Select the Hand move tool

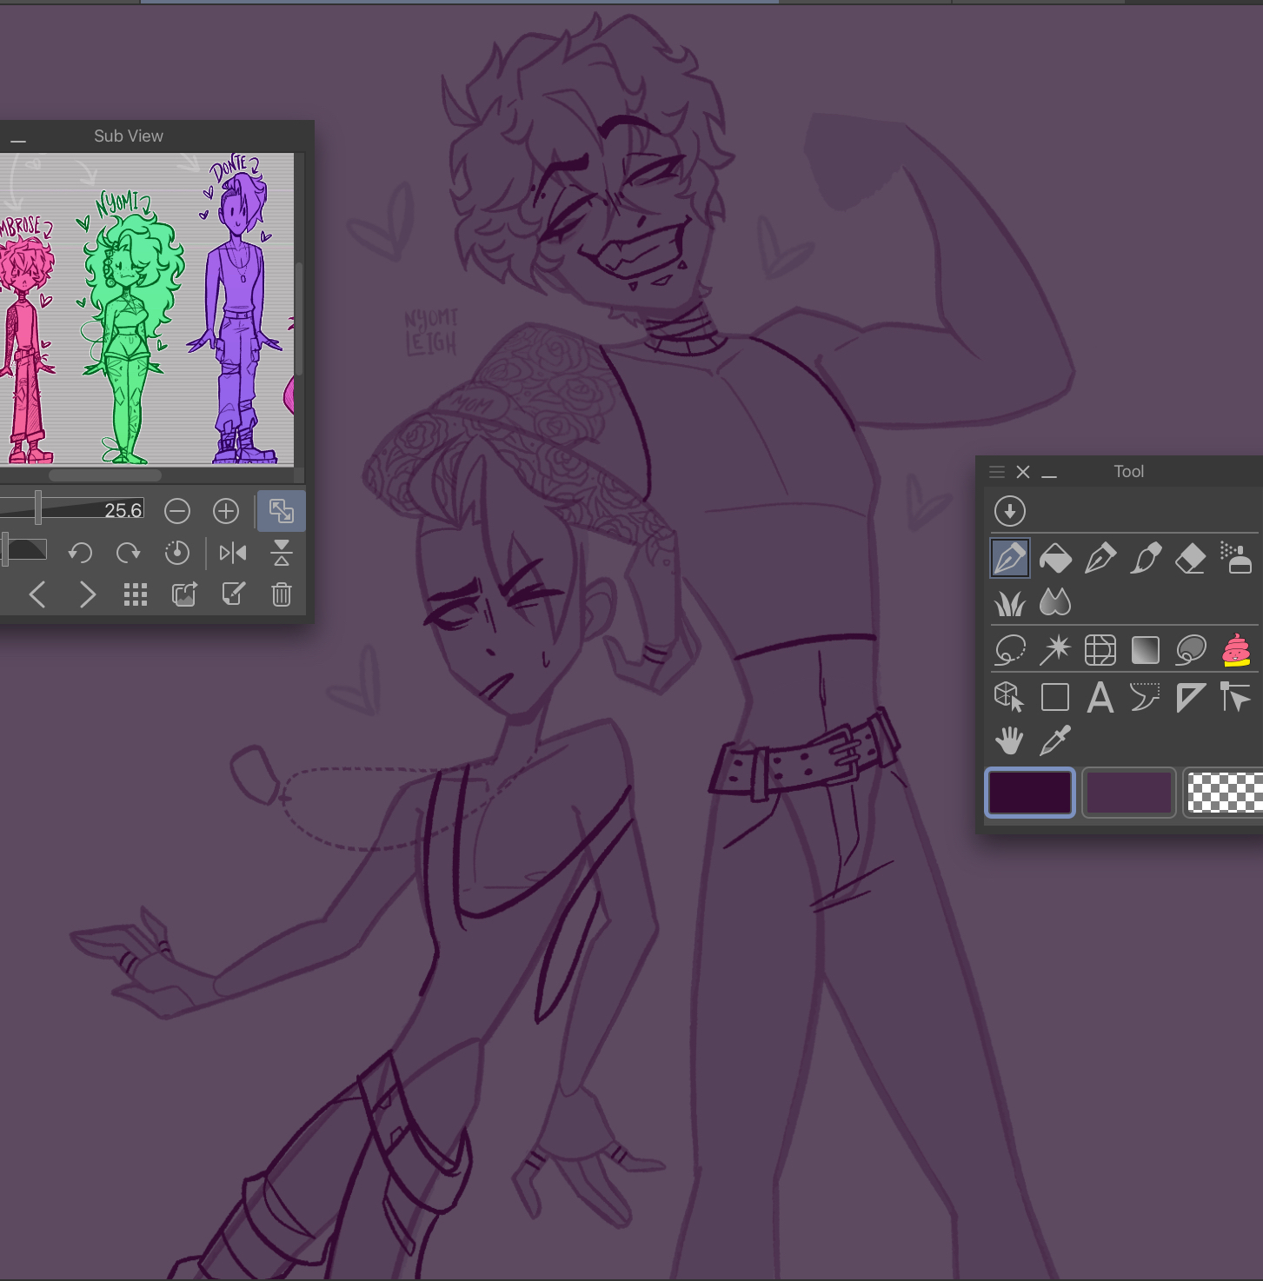point(1010,741)
